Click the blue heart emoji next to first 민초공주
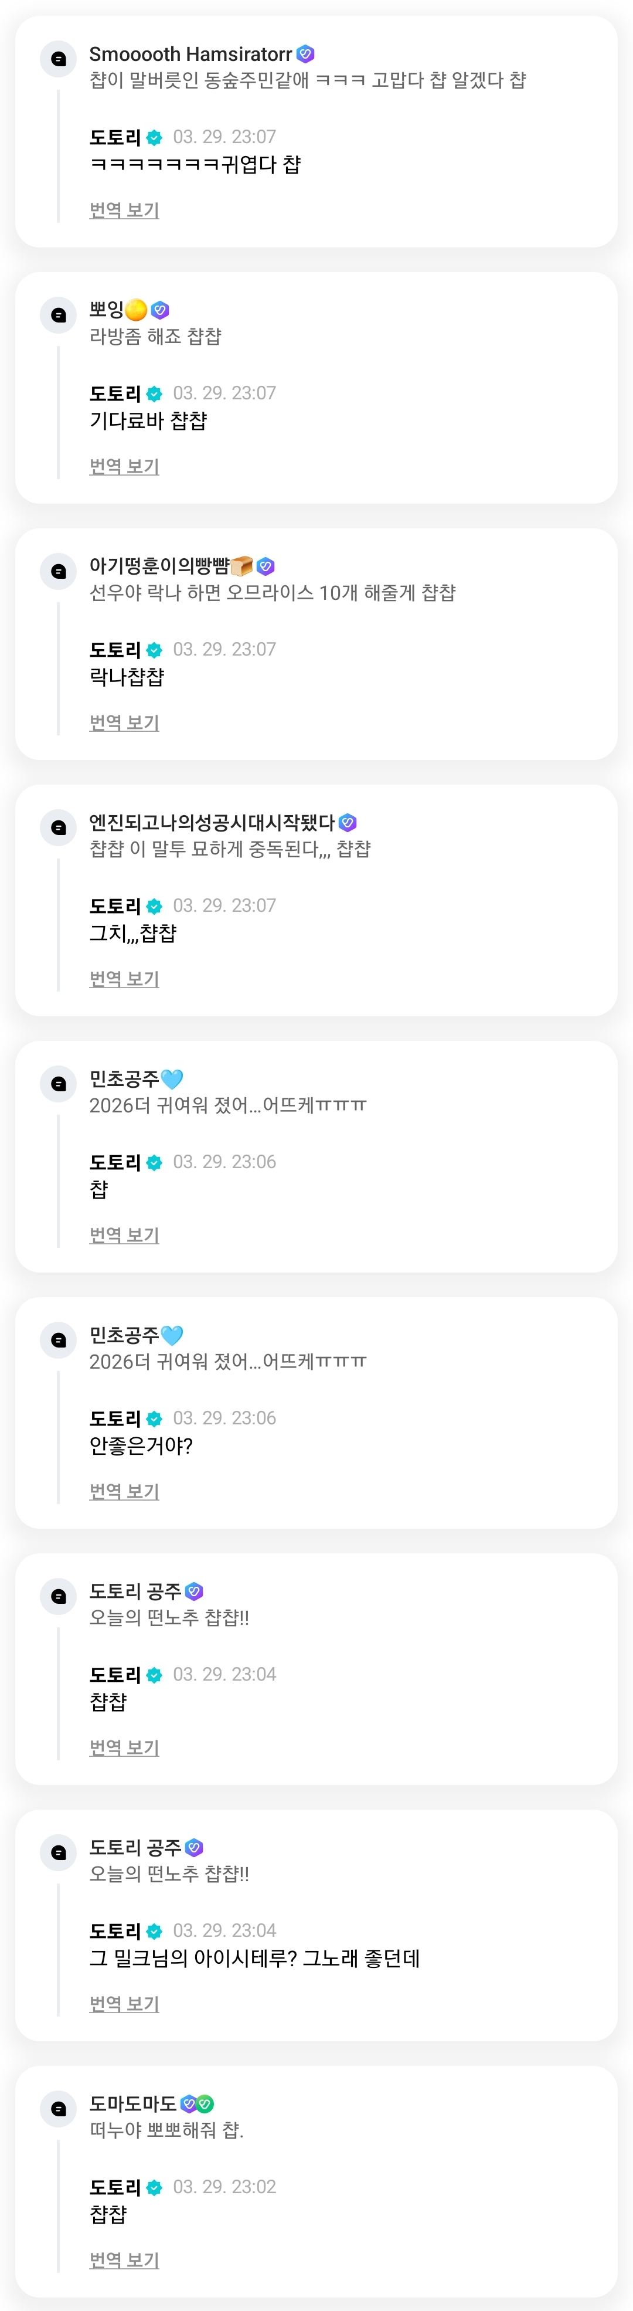This screenshot has height=2311, width=633. pos(172,1078)
